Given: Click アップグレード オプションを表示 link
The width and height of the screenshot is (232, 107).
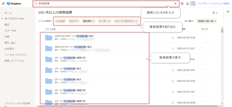Looking at the screenshot, I should pos(213,4).
